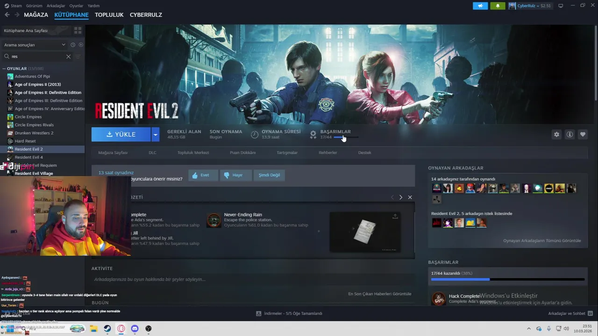Viewport: 598px width, 336px height.
Task: Open Friends and Chat icon
Action: pyautogui.click(x=590, y=314)
